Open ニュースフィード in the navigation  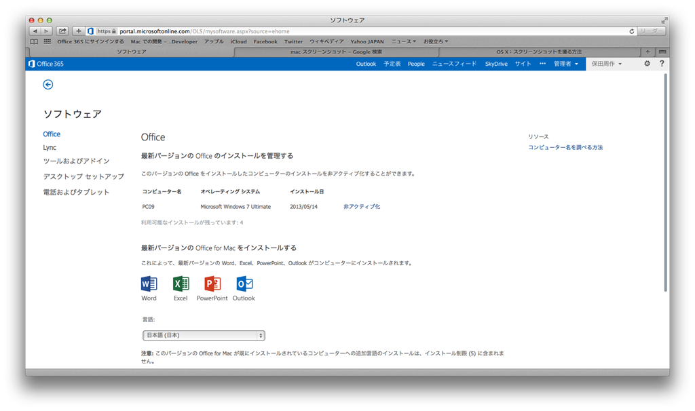455,64
